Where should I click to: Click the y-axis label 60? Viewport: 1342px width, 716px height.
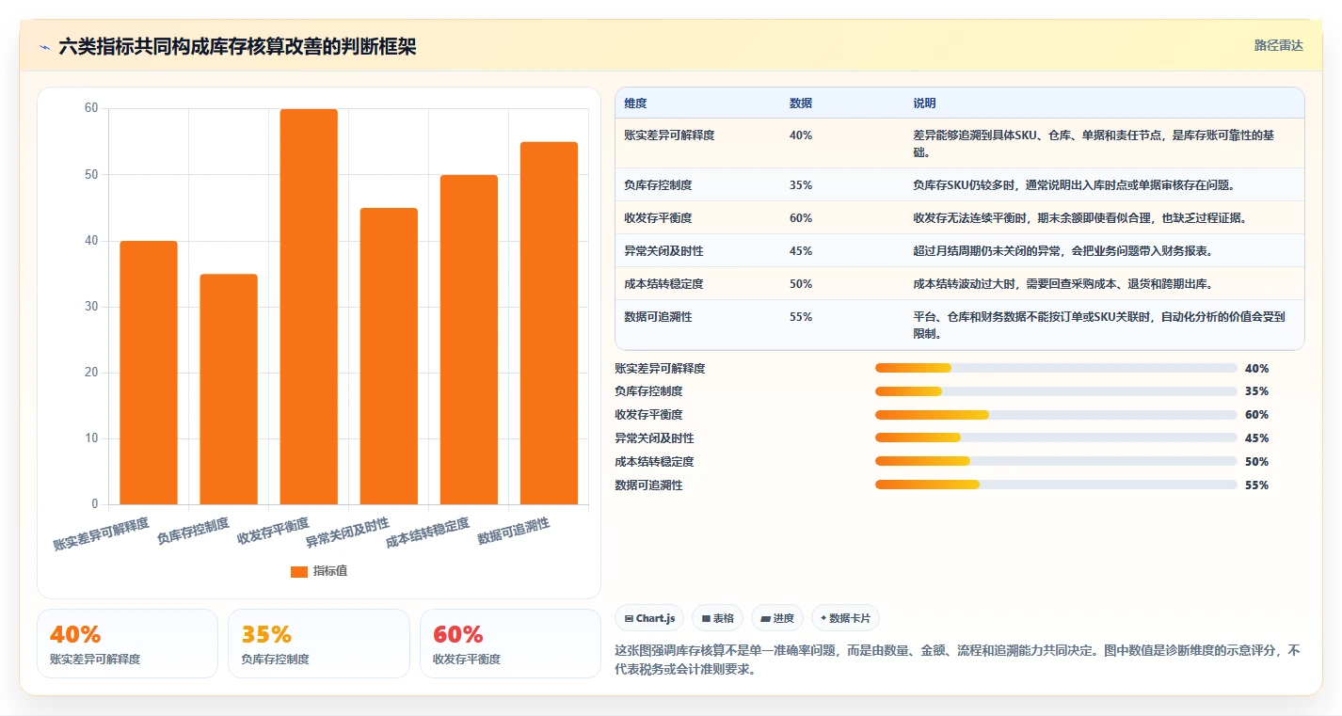click(91, 108)
